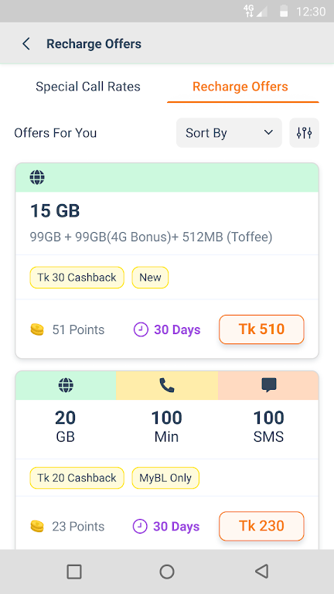Switch to Special Call Rates tab
Image resolution: width=334 pixels, height=594 pixels.
tap(88, 87)
